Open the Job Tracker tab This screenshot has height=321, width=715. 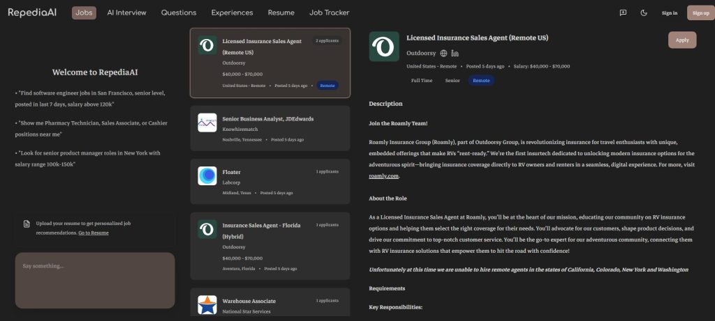(x=330, y=13)
